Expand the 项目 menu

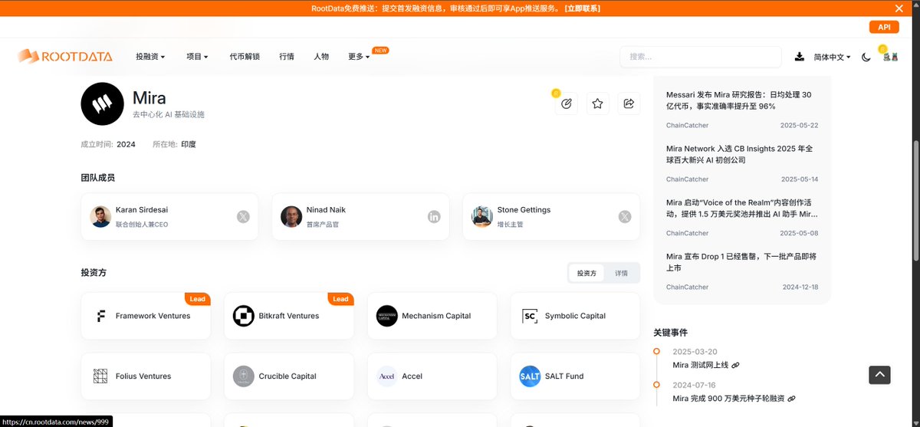tap(197, 57)
